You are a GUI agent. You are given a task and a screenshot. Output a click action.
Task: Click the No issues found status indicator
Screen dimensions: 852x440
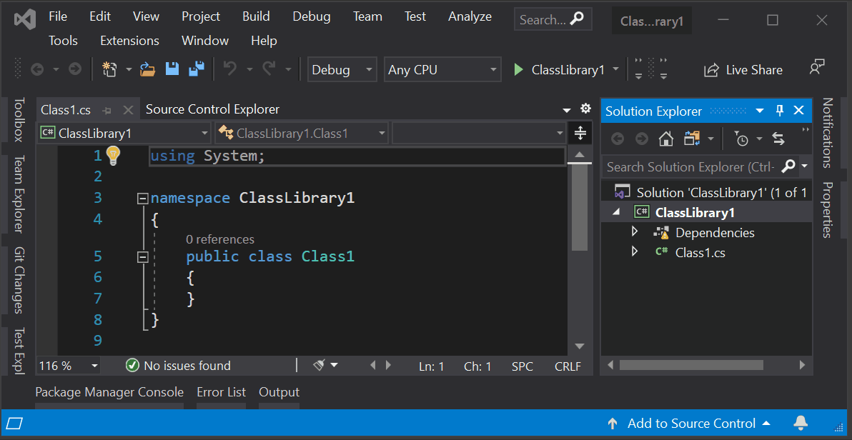point(178,366)
